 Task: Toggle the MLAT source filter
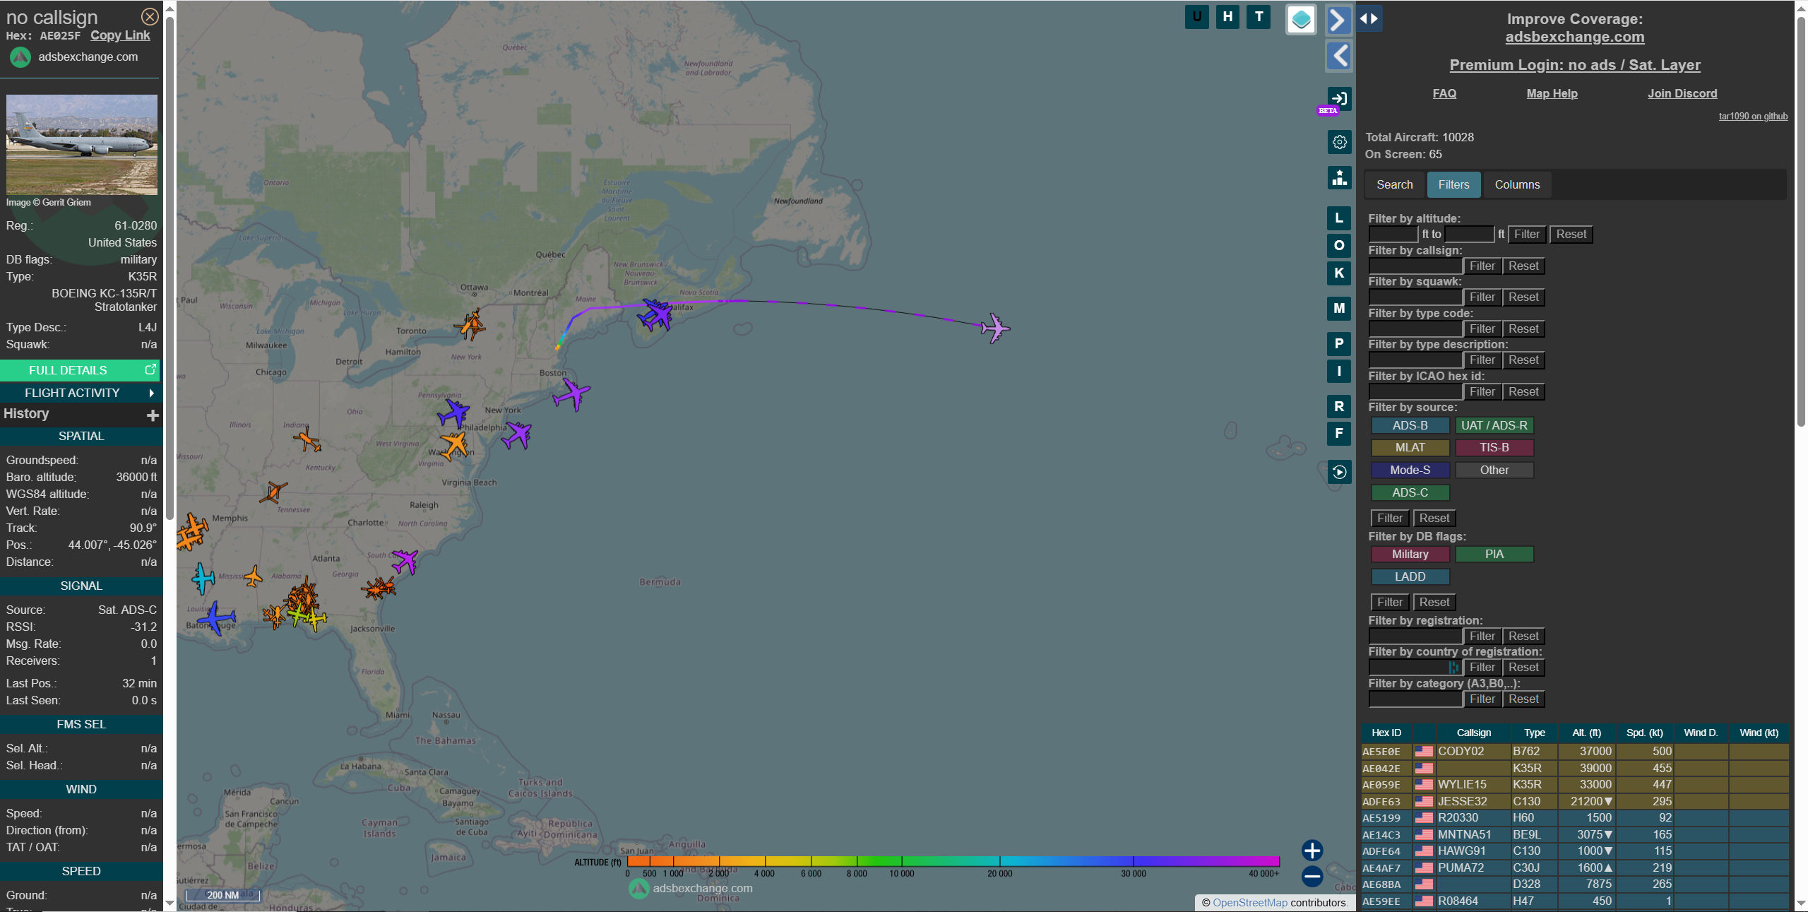(x=1410, y=448)
